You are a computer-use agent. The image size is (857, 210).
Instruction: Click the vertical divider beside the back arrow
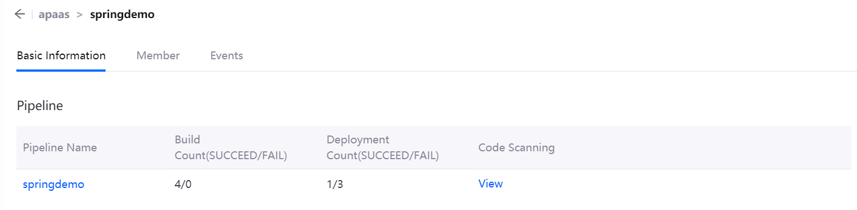[32, 15]
